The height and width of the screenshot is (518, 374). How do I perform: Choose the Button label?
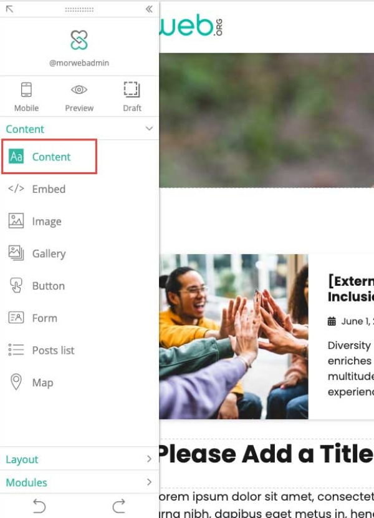point(49,286)
